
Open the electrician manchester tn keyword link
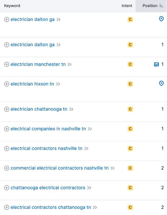[x=38, y=64]
